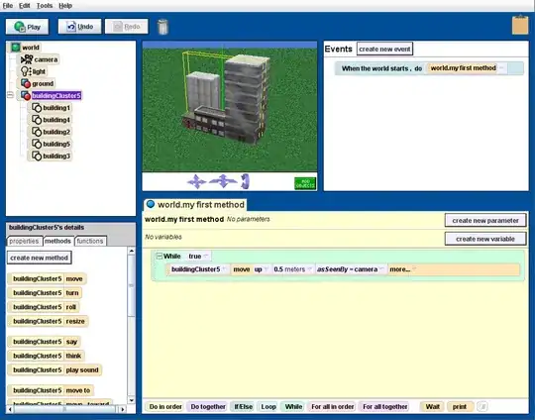The width and height of the screenshot is (535, 420).
Task: Click the building4 part icon
Action: 37,120
